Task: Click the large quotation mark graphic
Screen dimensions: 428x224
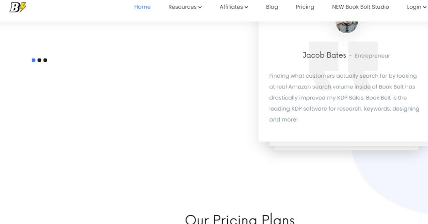Action: [343, 61]
